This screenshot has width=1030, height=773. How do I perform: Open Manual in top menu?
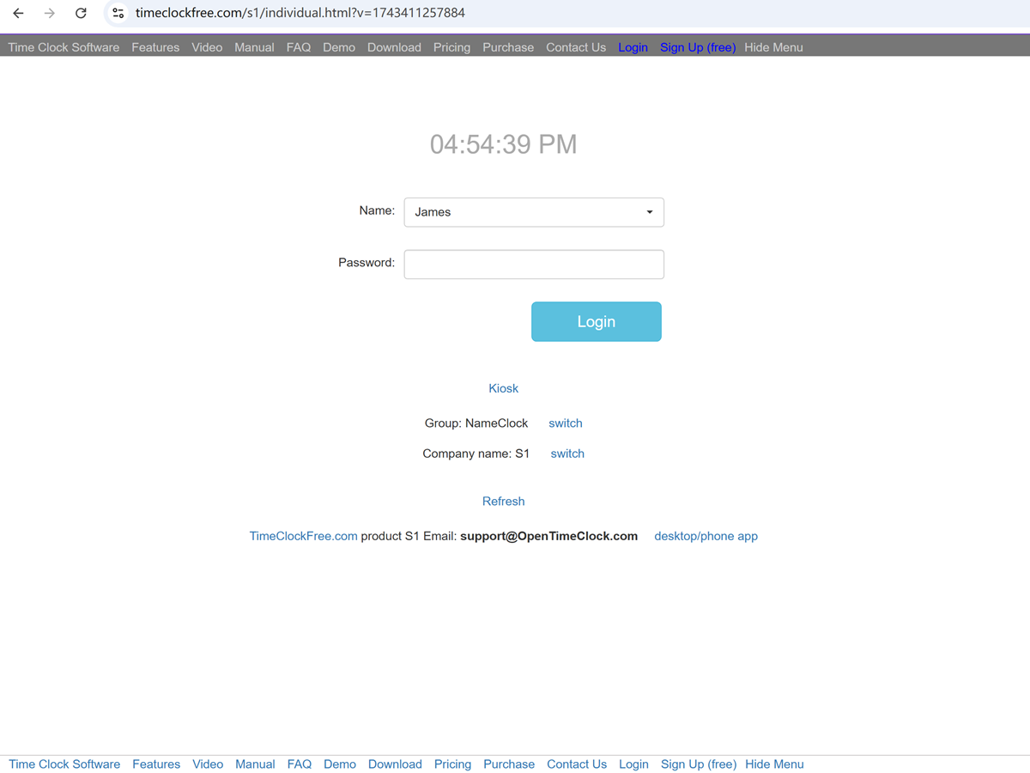255,47
